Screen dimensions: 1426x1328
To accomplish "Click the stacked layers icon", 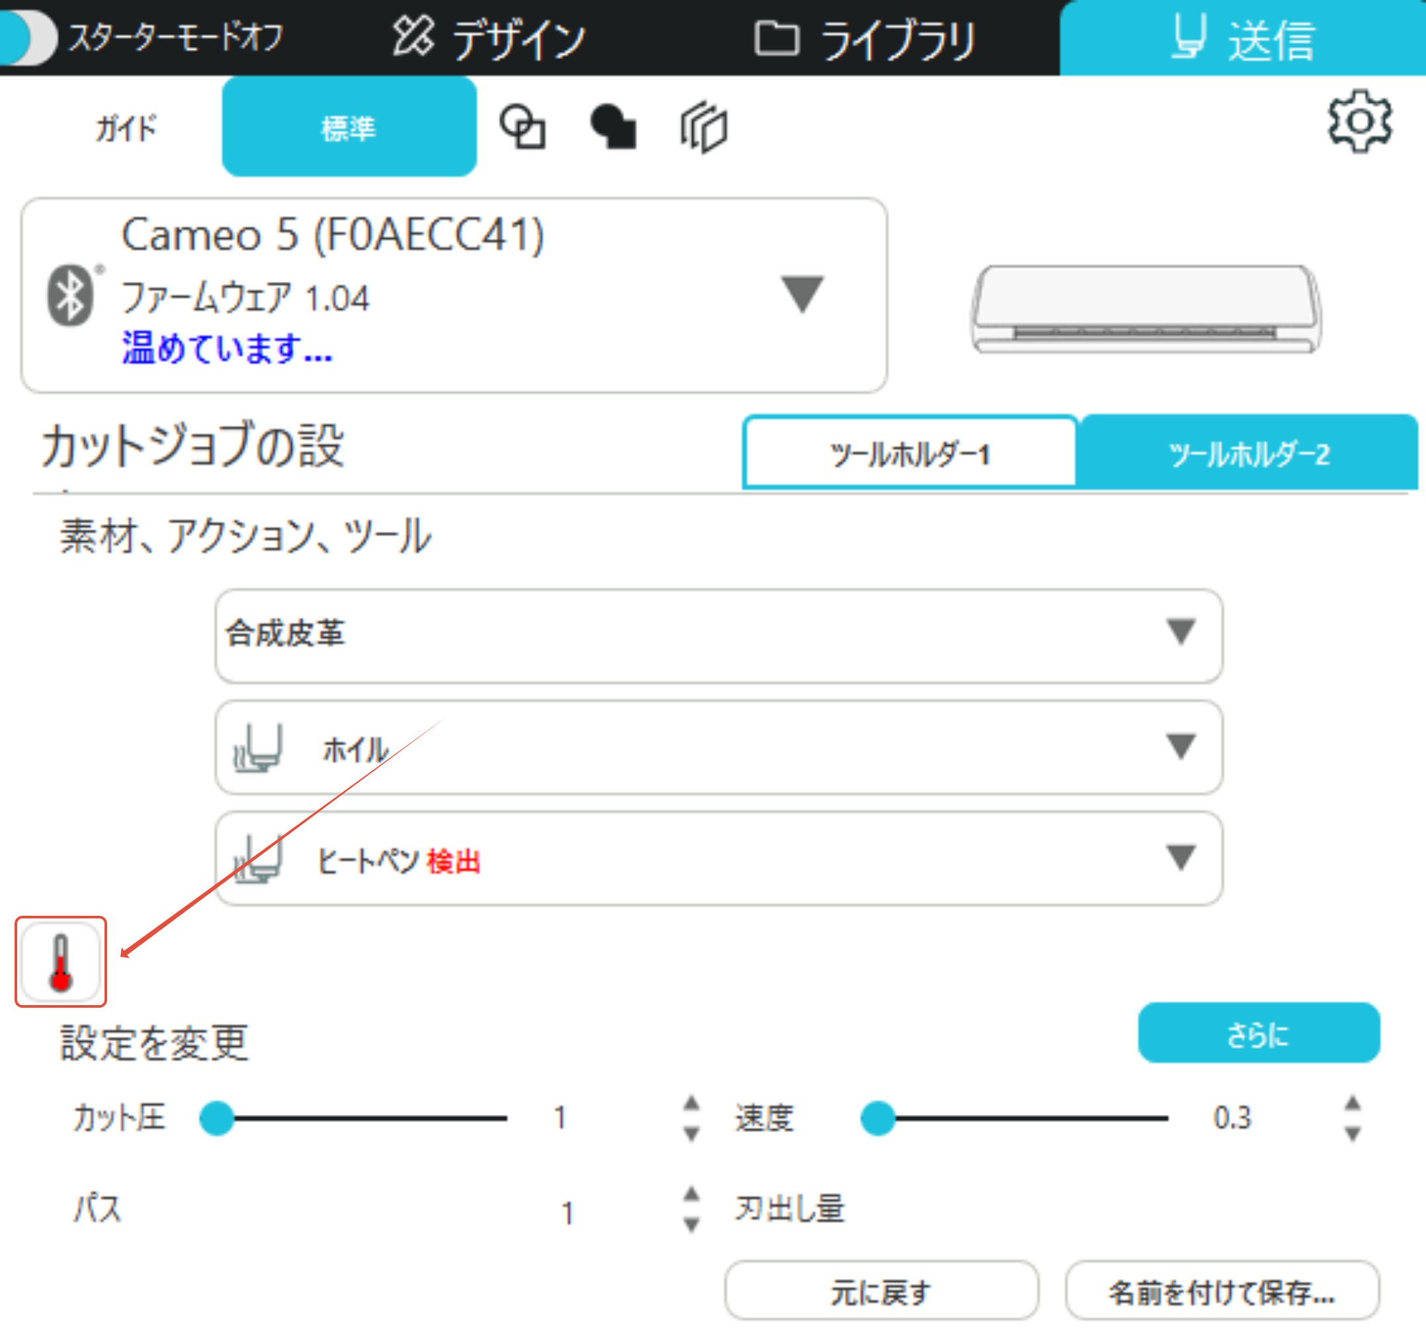I will click(704, 127).
